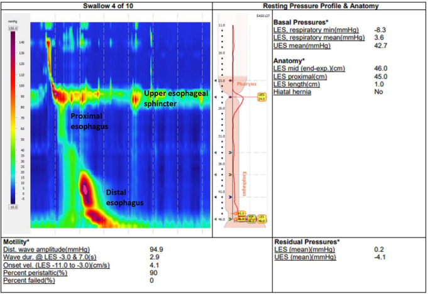Open the residual LES (mean)(mmHg) link
The image size is (428, 294).
[305, 249]
